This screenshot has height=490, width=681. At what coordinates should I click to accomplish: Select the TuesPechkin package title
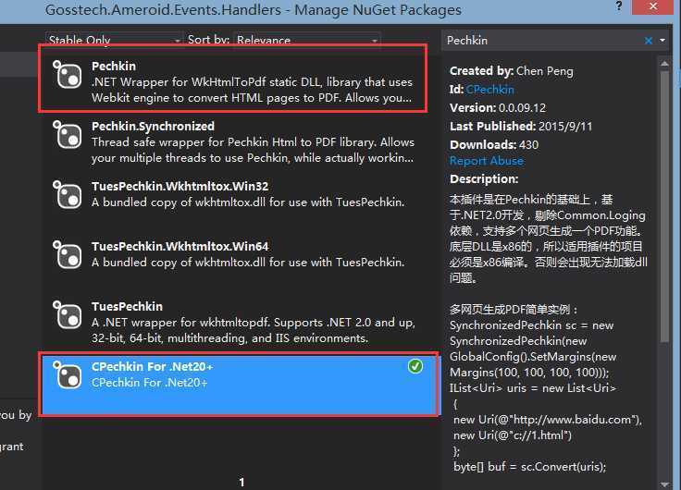point(128,306)
